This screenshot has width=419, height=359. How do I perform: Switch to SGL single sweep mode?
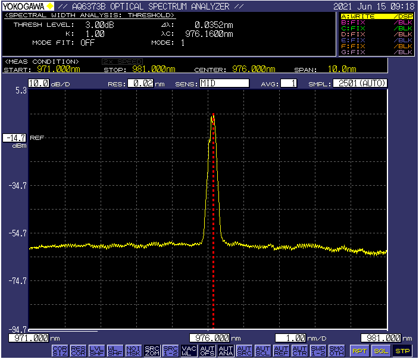pos(380,351)
